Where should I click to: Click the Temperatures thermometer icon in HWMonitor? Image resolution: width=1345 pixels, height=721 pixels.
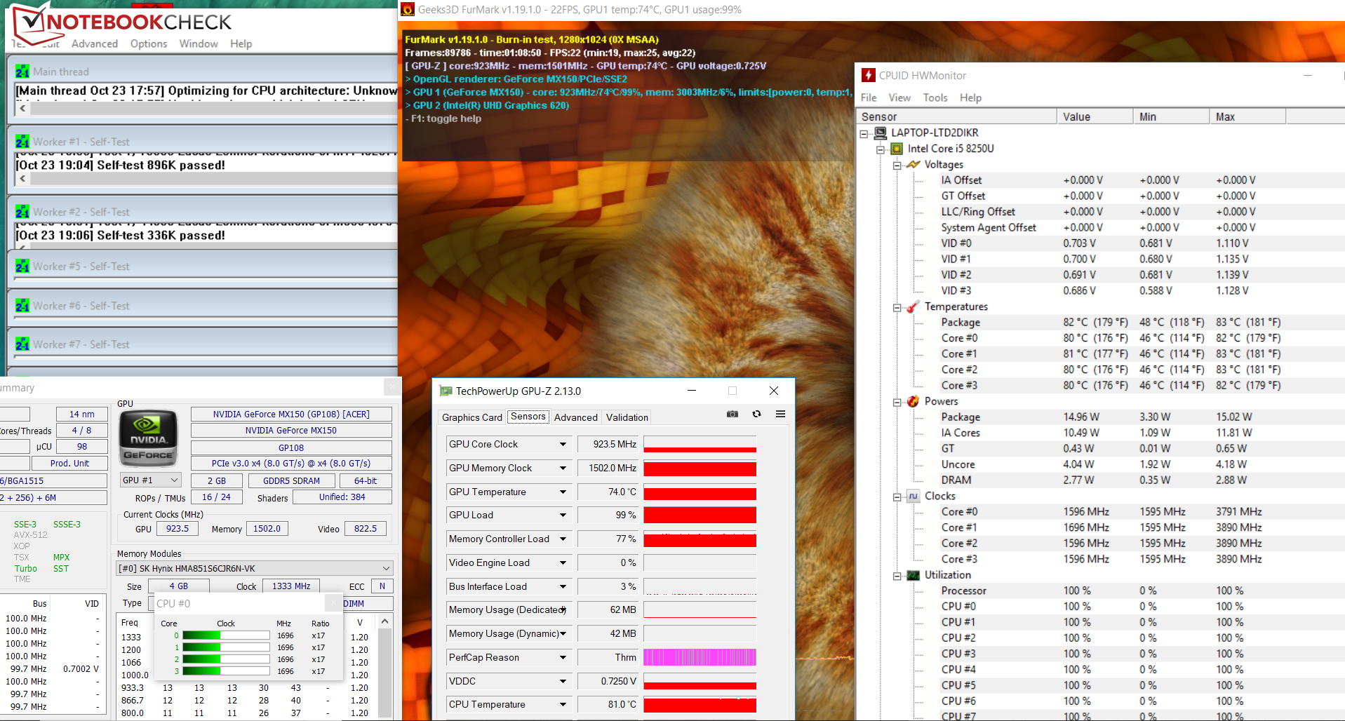[x=913, y=306]
